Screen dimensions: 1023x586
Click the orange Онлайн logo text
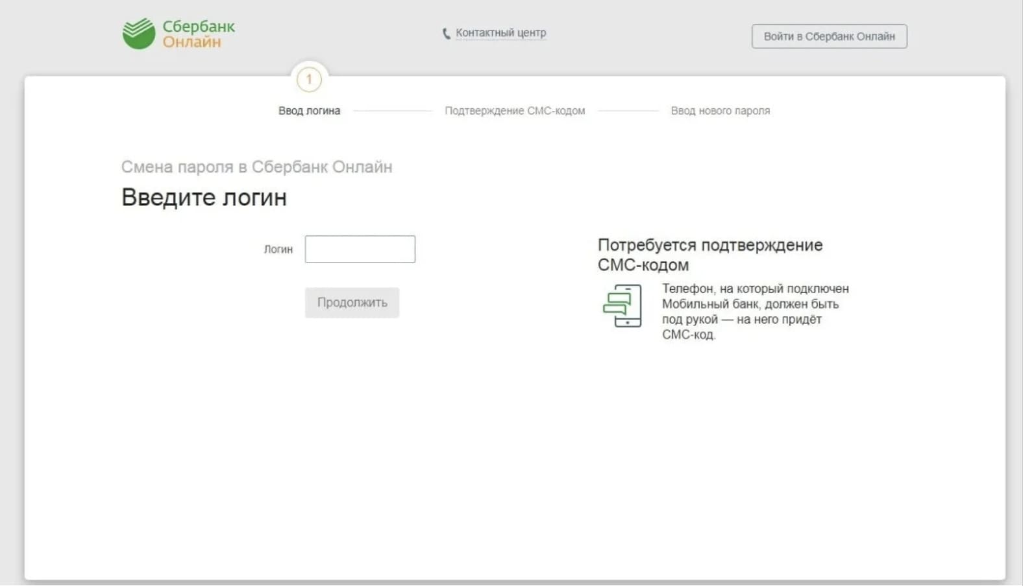click(x=191, y=42)
